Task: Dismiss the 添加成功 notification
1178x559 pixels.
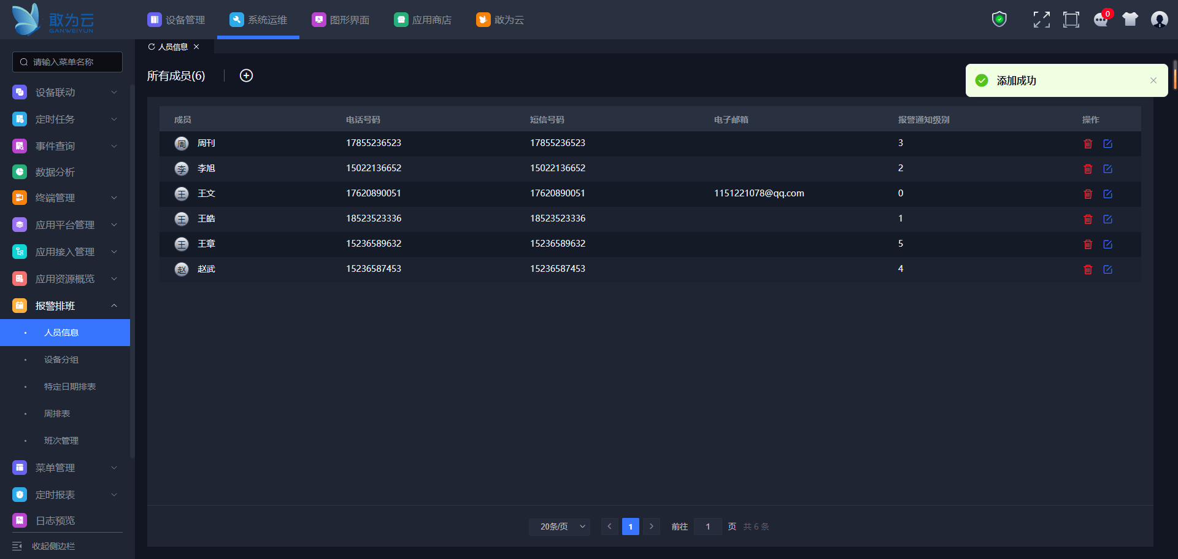Action: pyautogui.click(x=1153, y=80)
